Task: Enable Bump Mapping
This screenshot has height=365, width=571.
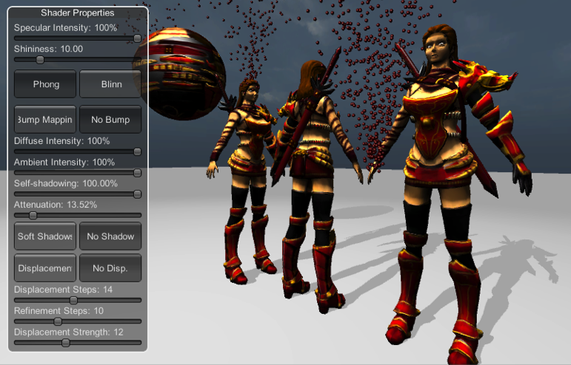Action: point(46,120)
